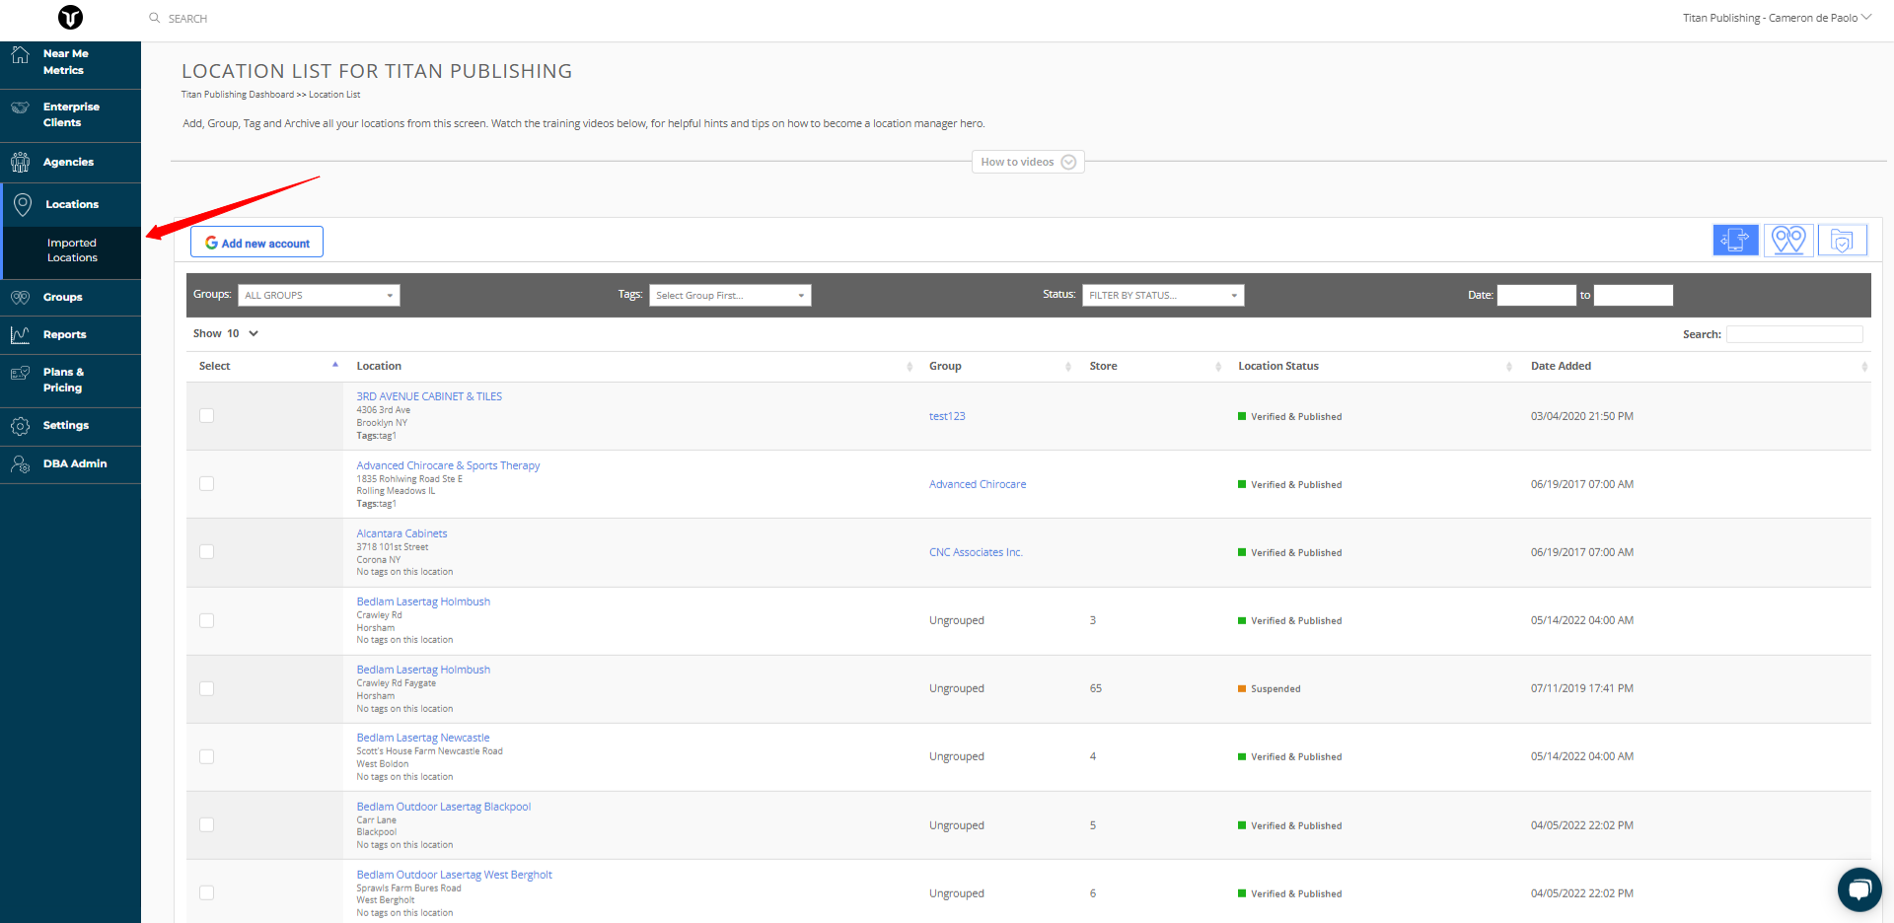Click the Plans & Pricing icon

(21, 373)
